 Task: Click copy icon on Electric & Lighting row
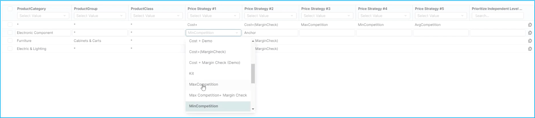click(530, 49)
